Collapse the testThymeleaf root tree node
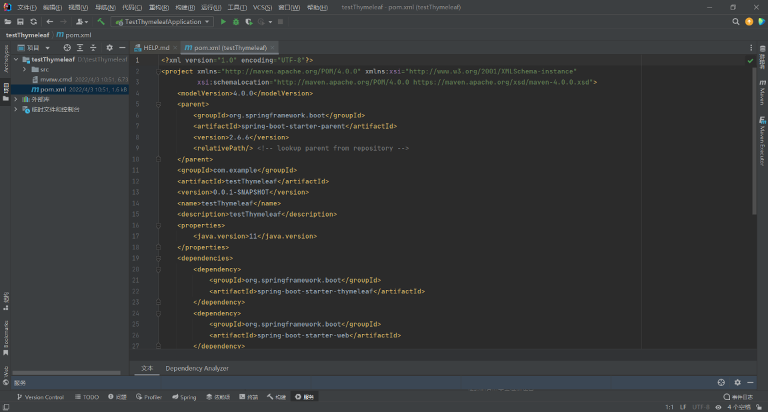Screen dimensions: 768x412 (16, 59)
